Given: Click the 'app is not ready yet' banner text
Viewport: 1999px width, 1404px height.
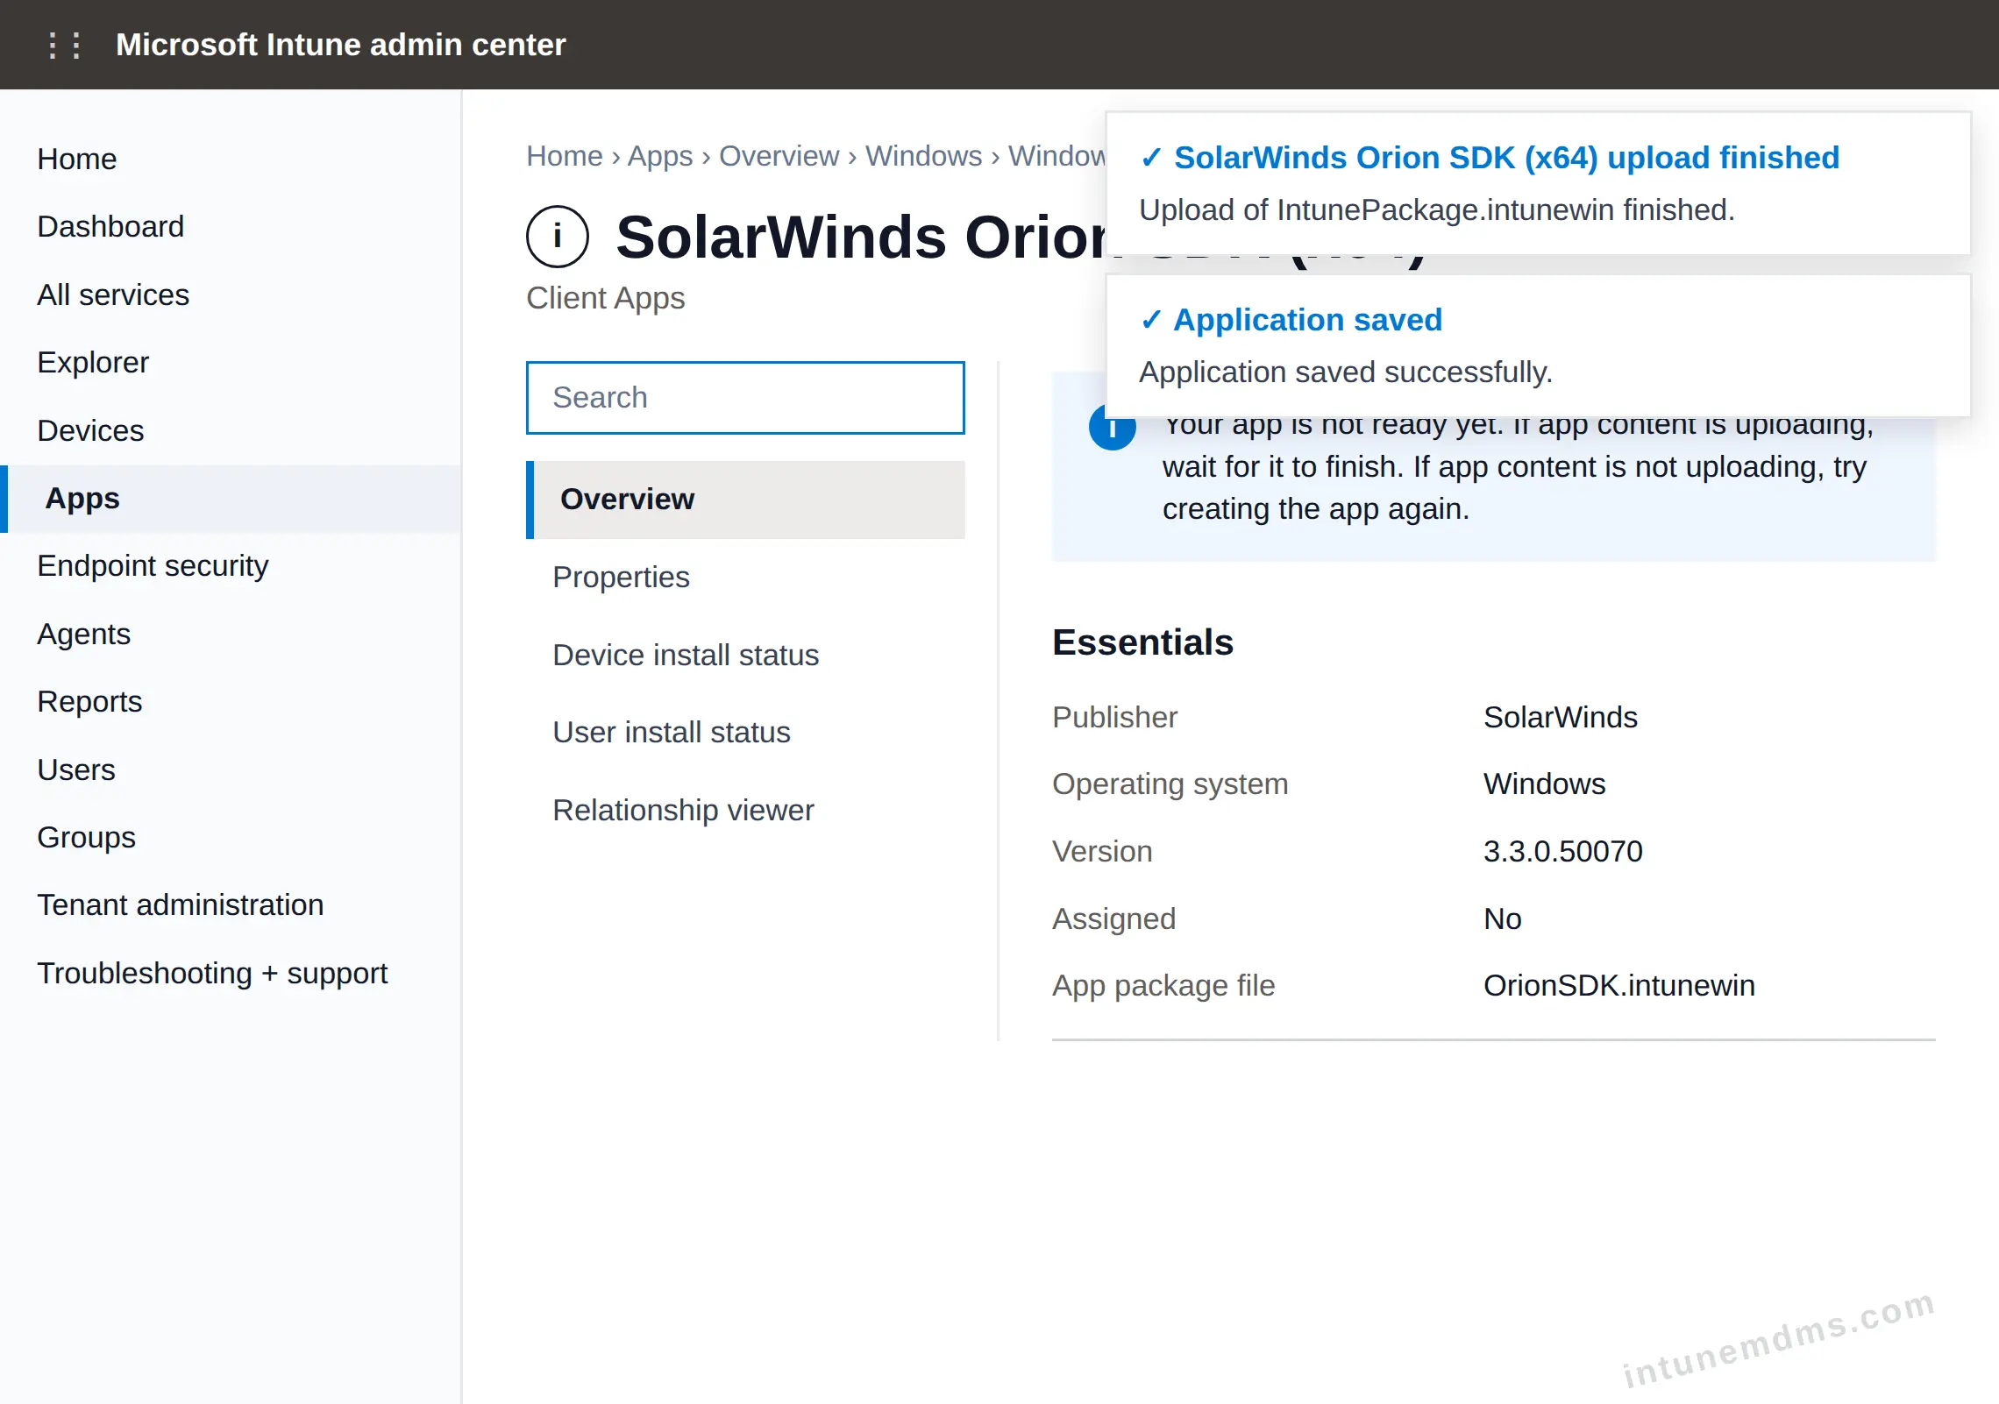Looking at the screenshot, I should click(1517, 467).
